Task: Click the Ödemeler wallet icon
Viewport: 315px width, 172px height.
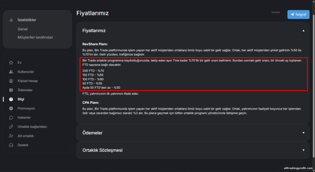Action: coord(11,90)
